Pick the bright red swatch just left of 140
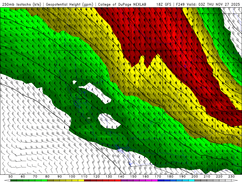The image size is (242, 182). pos(118,180)
